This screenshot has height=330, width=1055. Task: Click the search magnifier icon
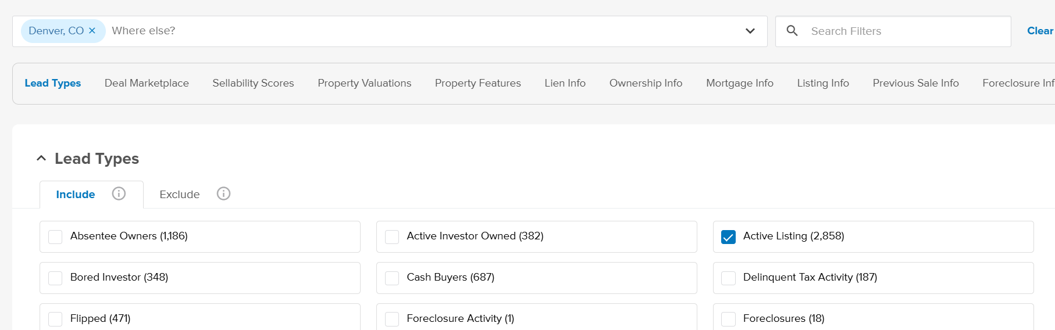pos(792,31)
